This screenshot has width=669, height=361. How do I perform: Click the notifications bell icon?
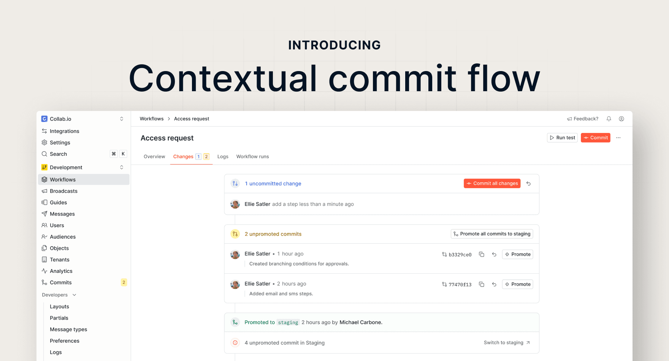pos(609,119)
